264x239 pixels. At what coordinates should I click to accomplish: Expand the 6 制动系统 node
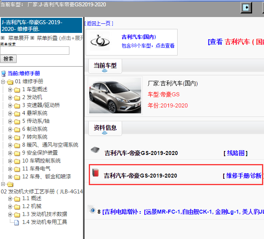tap(10, 129)
